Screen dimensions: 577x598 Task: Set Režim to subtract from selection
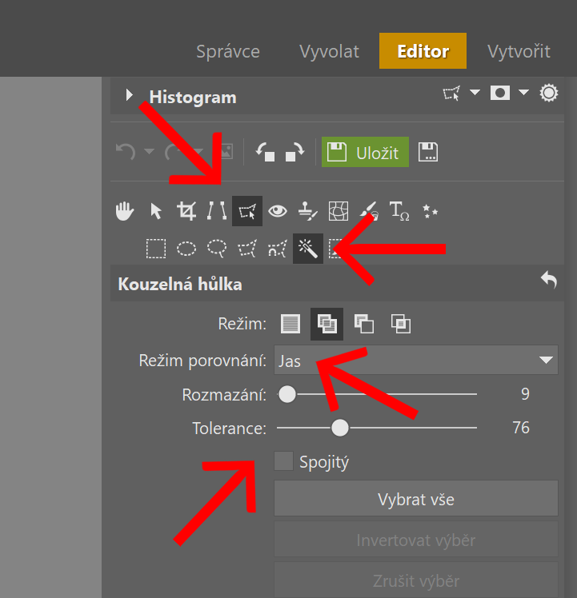tap(364, 324)
